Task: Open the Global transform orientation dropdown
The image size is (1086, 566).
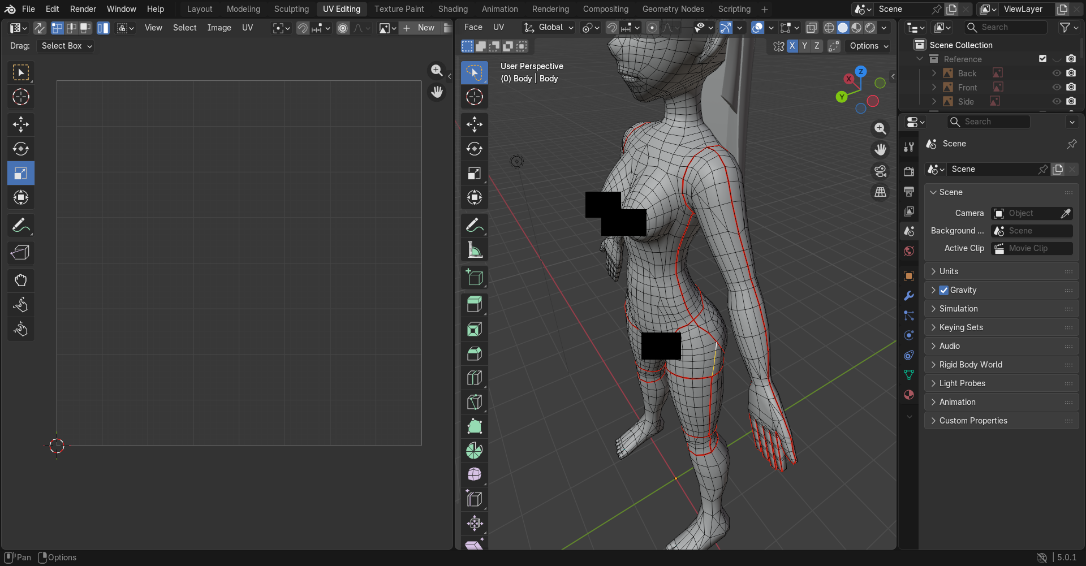Action: coord(548,27)
